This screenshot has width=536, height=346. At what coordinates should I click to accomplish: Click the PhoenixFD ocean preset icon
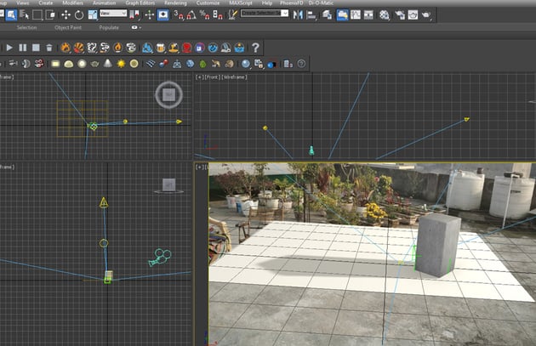(x=239, y=48)
